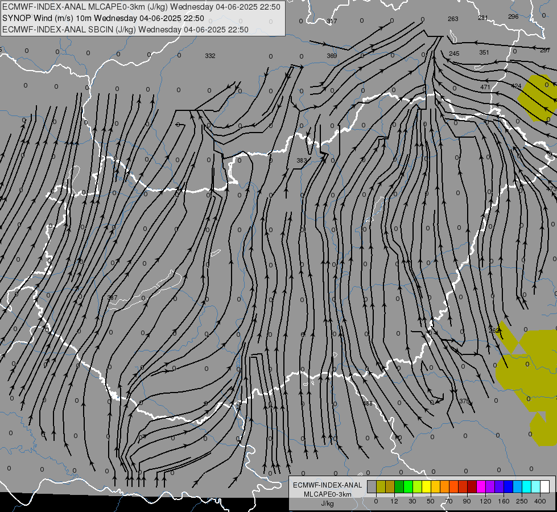Screen dimensions: 557x512
Task: Click the map value 387
Action: [112, 298]
